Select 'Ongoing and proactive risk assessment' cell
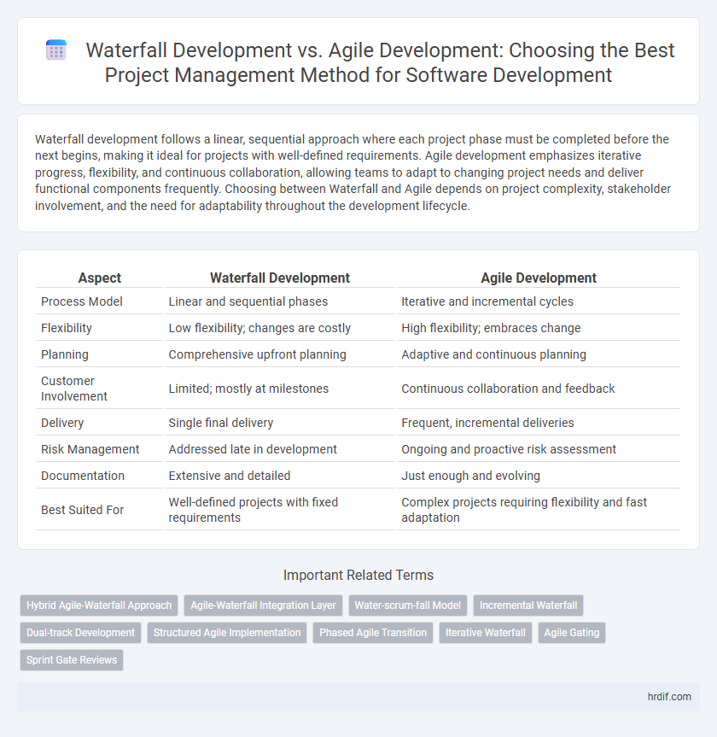The width and height of the screenshot is (717, 737). click(x=539, y=449)
